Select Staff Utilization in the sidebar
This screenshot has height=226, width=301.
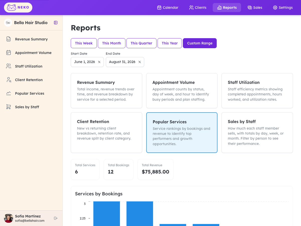tap(31, 66)
